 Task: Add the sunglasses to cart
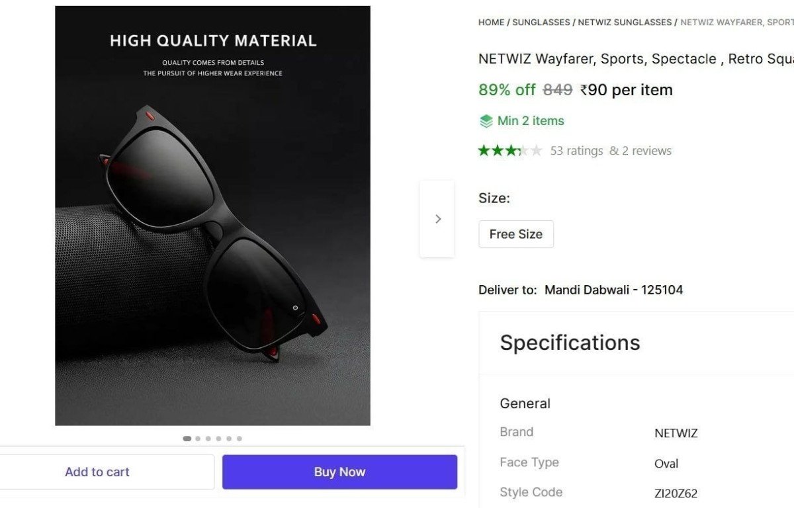(x=97, y=472)
